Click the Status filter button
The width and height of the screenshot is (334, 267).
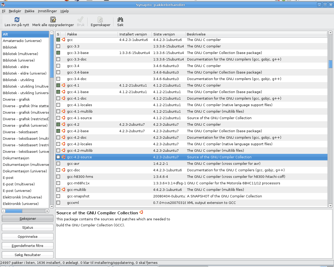[x=28, y=227]
